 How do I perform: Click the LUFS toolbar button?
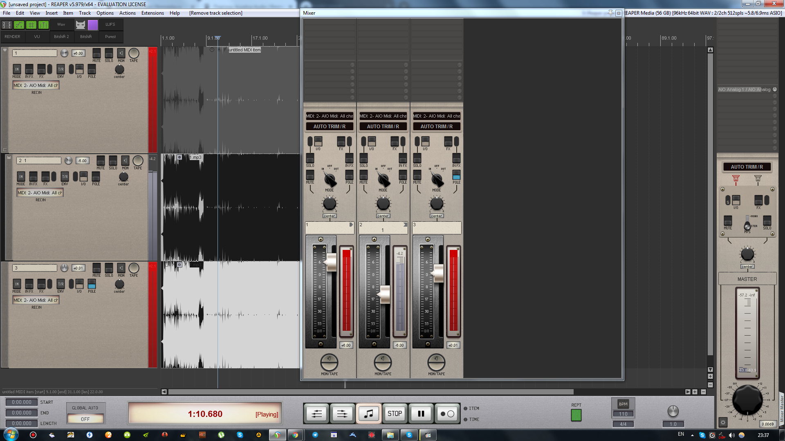point(110,24)
